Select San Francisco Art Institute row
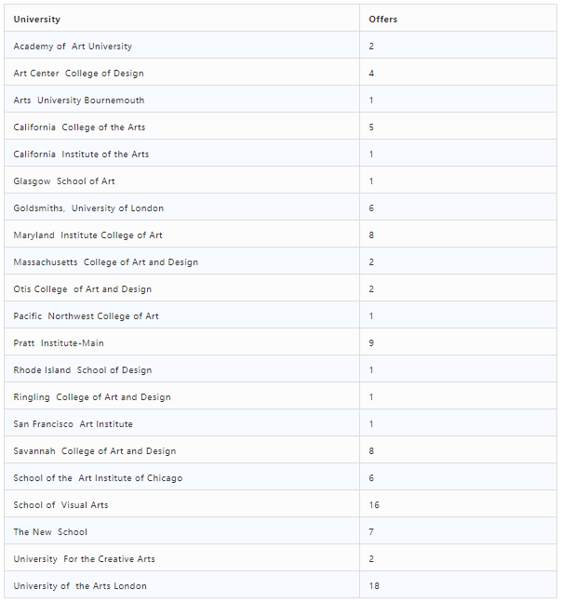The width and height of the screenshot is (562, 603). 281,423
